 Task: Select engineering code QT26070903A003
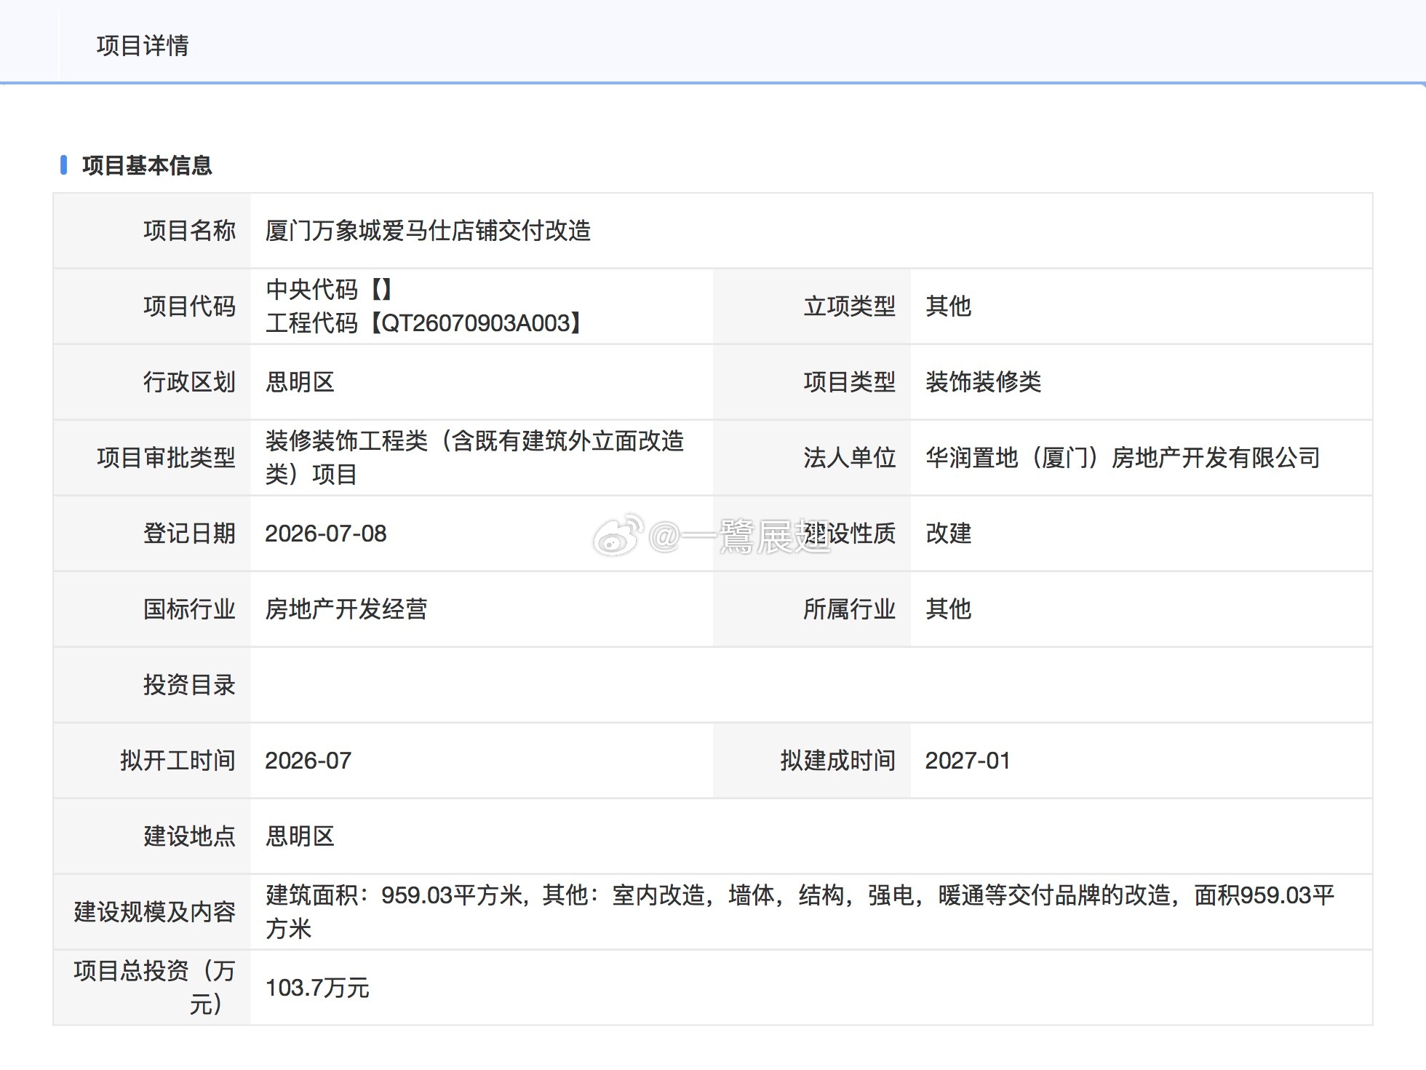coord(477,323)
